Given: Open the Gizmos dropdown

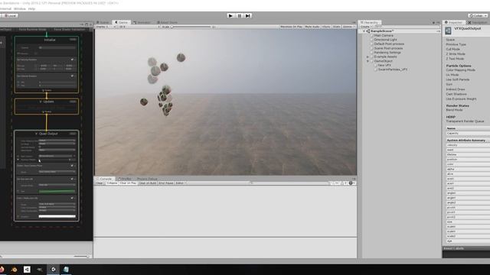Looking at the screenshot, I should tap(348, 27).
